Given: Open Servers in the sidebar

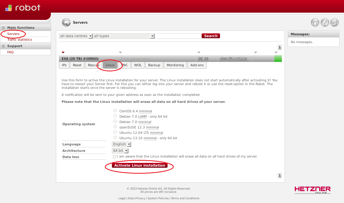Looking at the screenshot, I should [13, 34].
